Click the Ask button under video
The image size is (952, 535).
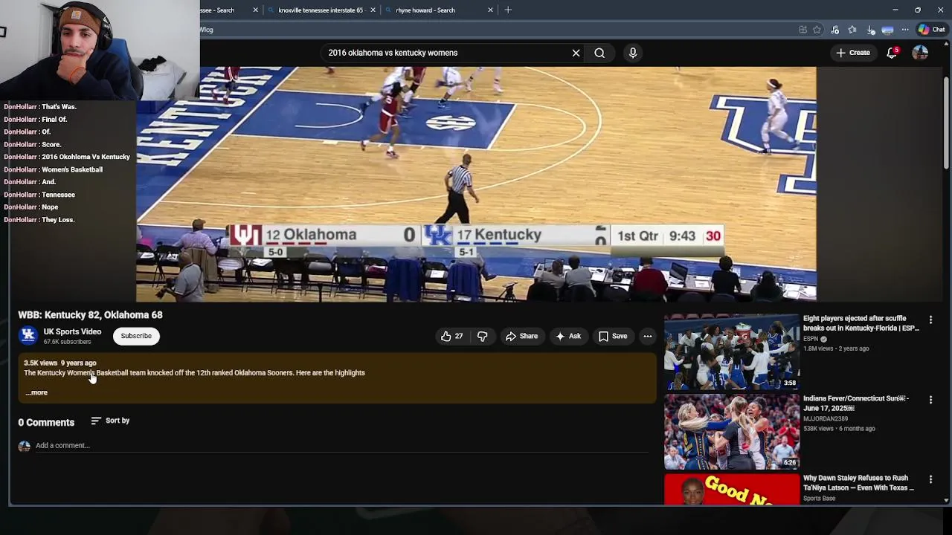click(568, 336)
